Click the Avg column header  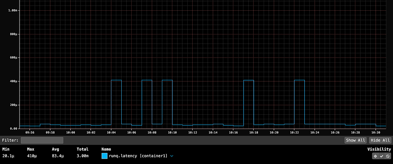[x=56, y=149]
